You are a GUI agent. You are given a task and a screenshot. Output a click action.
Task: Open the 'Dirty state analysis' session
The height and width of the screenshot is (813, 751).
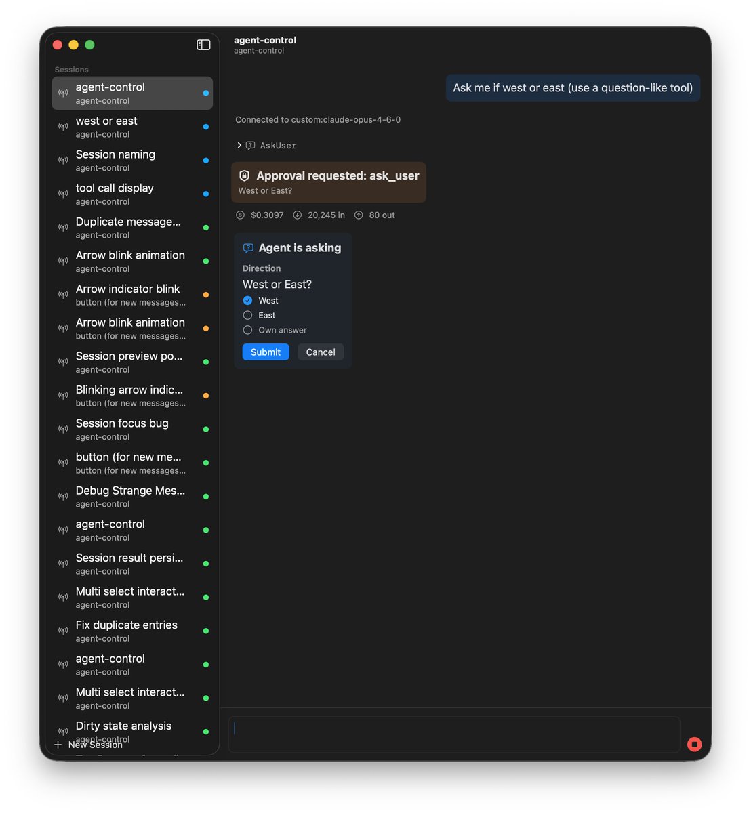(132, 730)
